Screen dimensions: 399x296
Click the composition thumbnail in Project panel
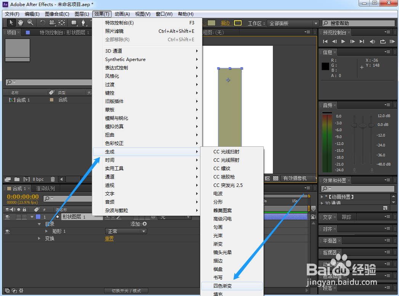click(x=18, y=50)
